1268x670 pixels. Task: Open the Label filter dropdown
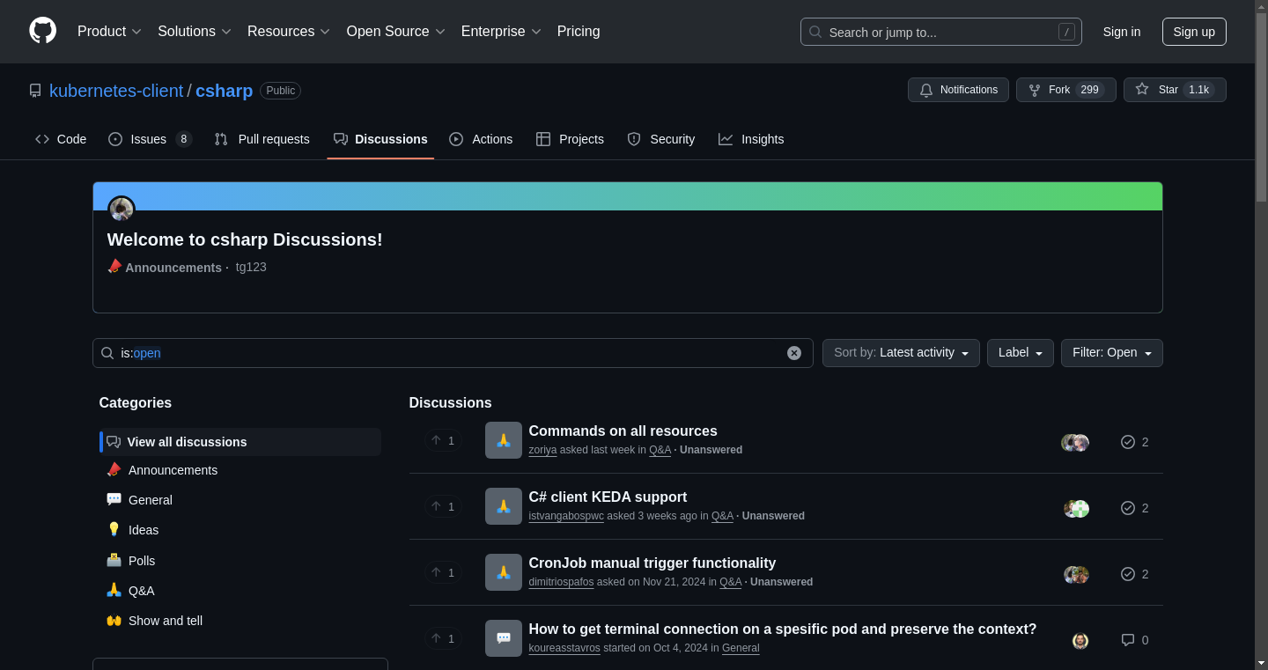pyautogui.click(x=1020, y=353)
